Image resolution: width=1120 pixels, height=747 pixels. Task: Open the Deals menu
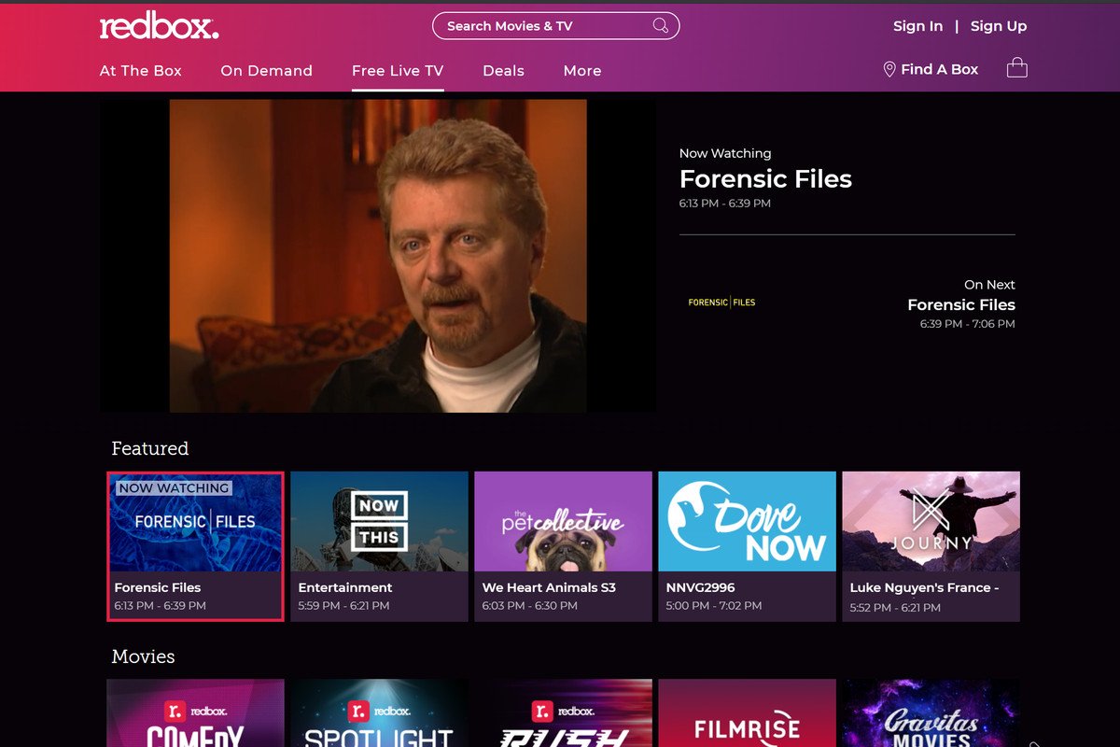point(503,71)
